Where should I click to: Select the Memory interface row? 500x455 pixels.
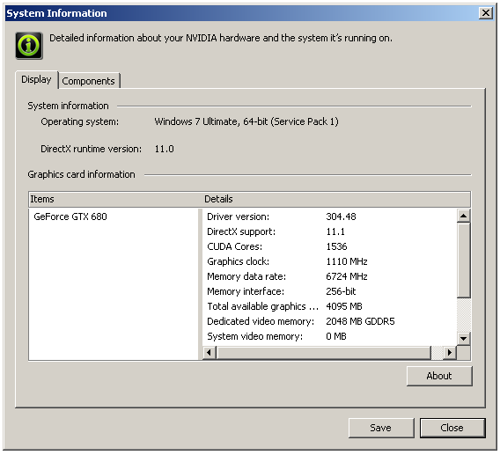329,291
